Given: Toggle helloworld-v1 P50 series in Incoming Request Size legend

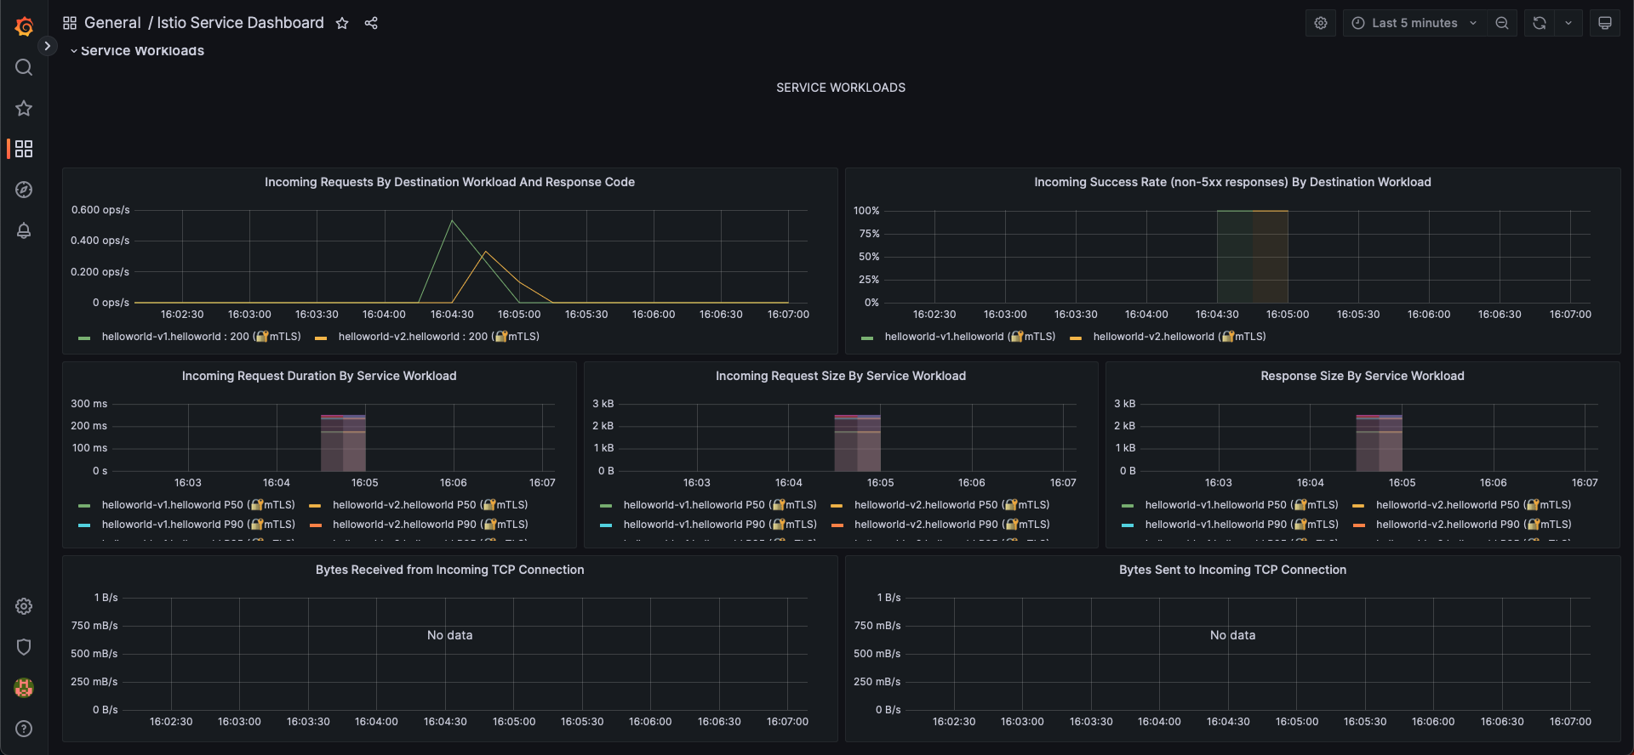Looking at the screenshot, I should pyautogui.click(x=720, y=505).
